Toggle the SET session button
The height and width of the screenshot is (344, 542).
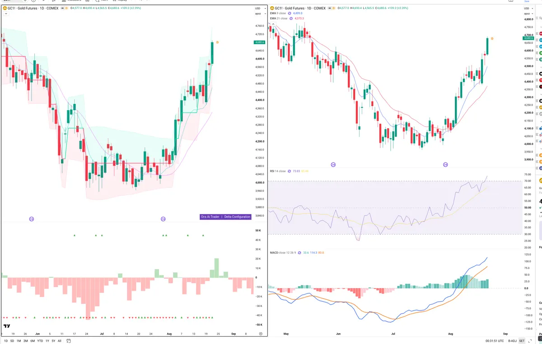tap(522, 341)
